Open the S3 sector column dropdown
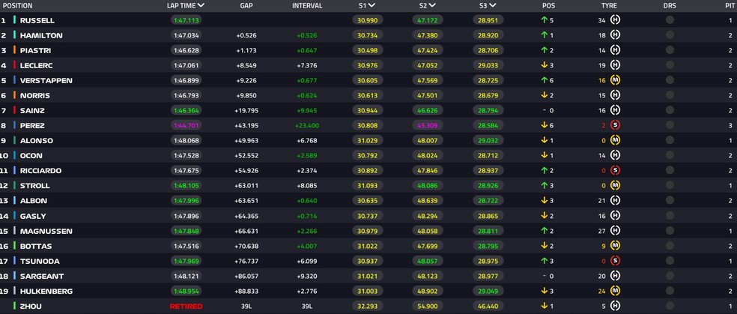 tap(493, 6)
